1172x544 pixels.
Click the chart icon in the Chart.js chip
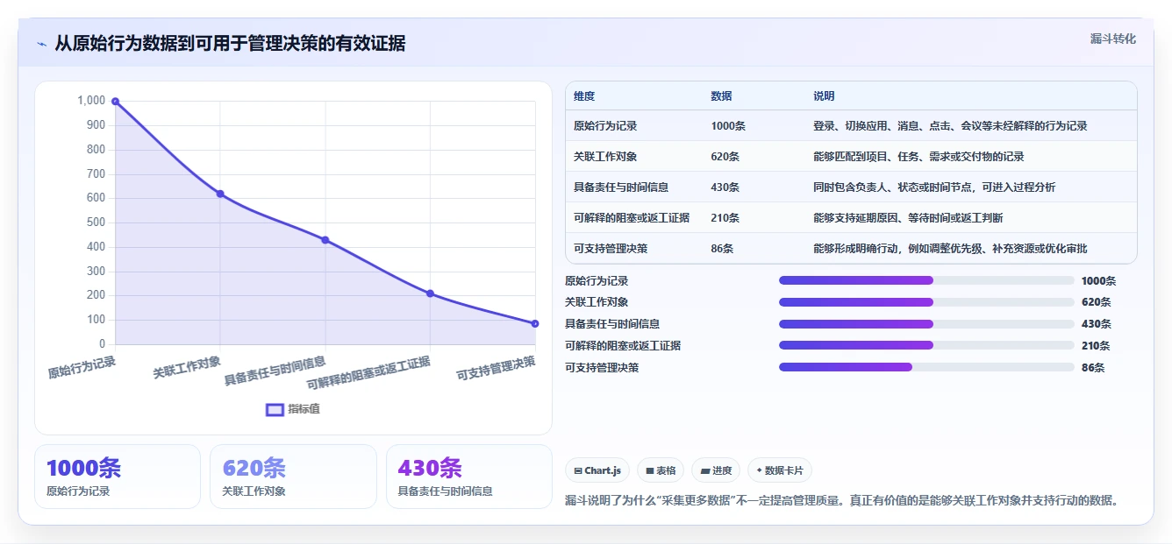tap(578, 470)
